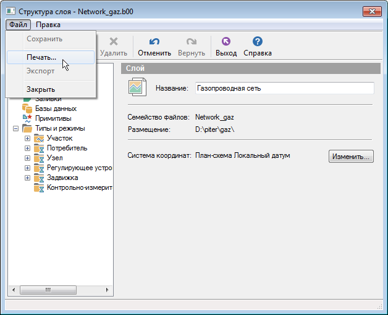Image resolution: width=388 pixels, height=315 pixels.
Task: Click the tree scrollbar right arrow
Action: coord(107,290)
